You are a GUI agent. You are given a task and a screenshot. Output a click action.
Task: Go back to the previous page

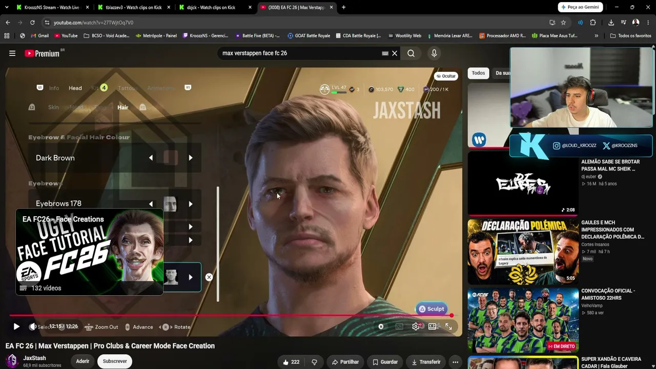(8, 23)
